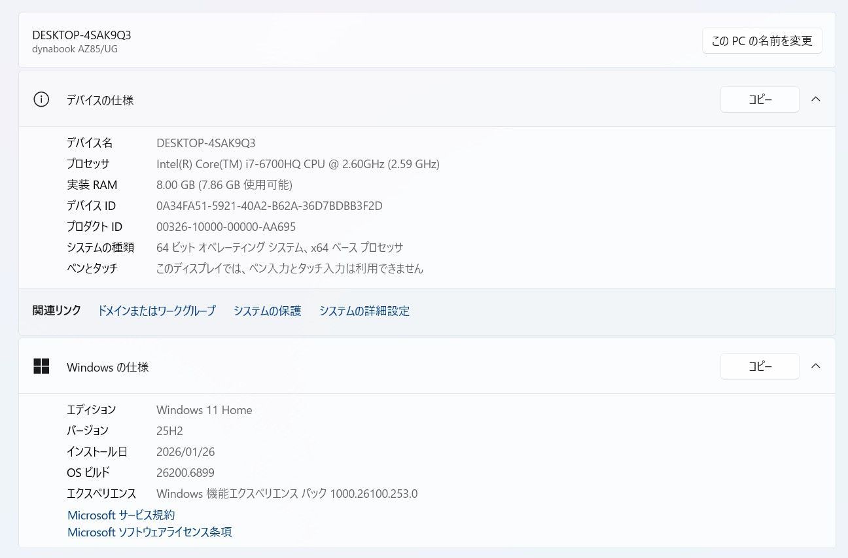Click the インストール日 label

[x=97, y=451]
